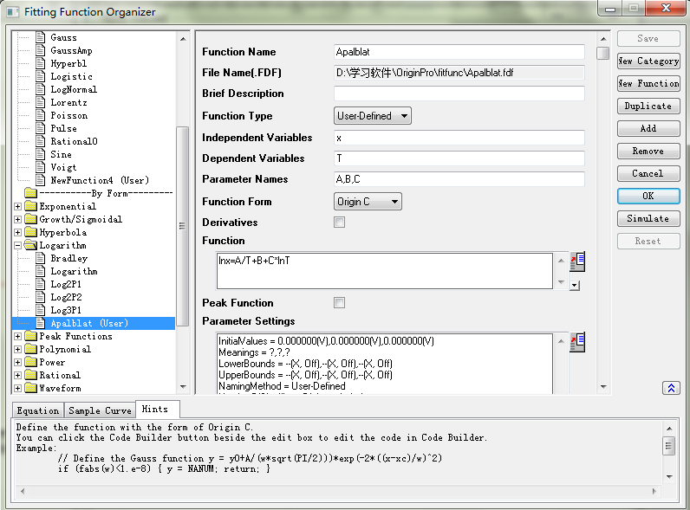Click the function tree scroll down arrow

[x=183, y=387]
